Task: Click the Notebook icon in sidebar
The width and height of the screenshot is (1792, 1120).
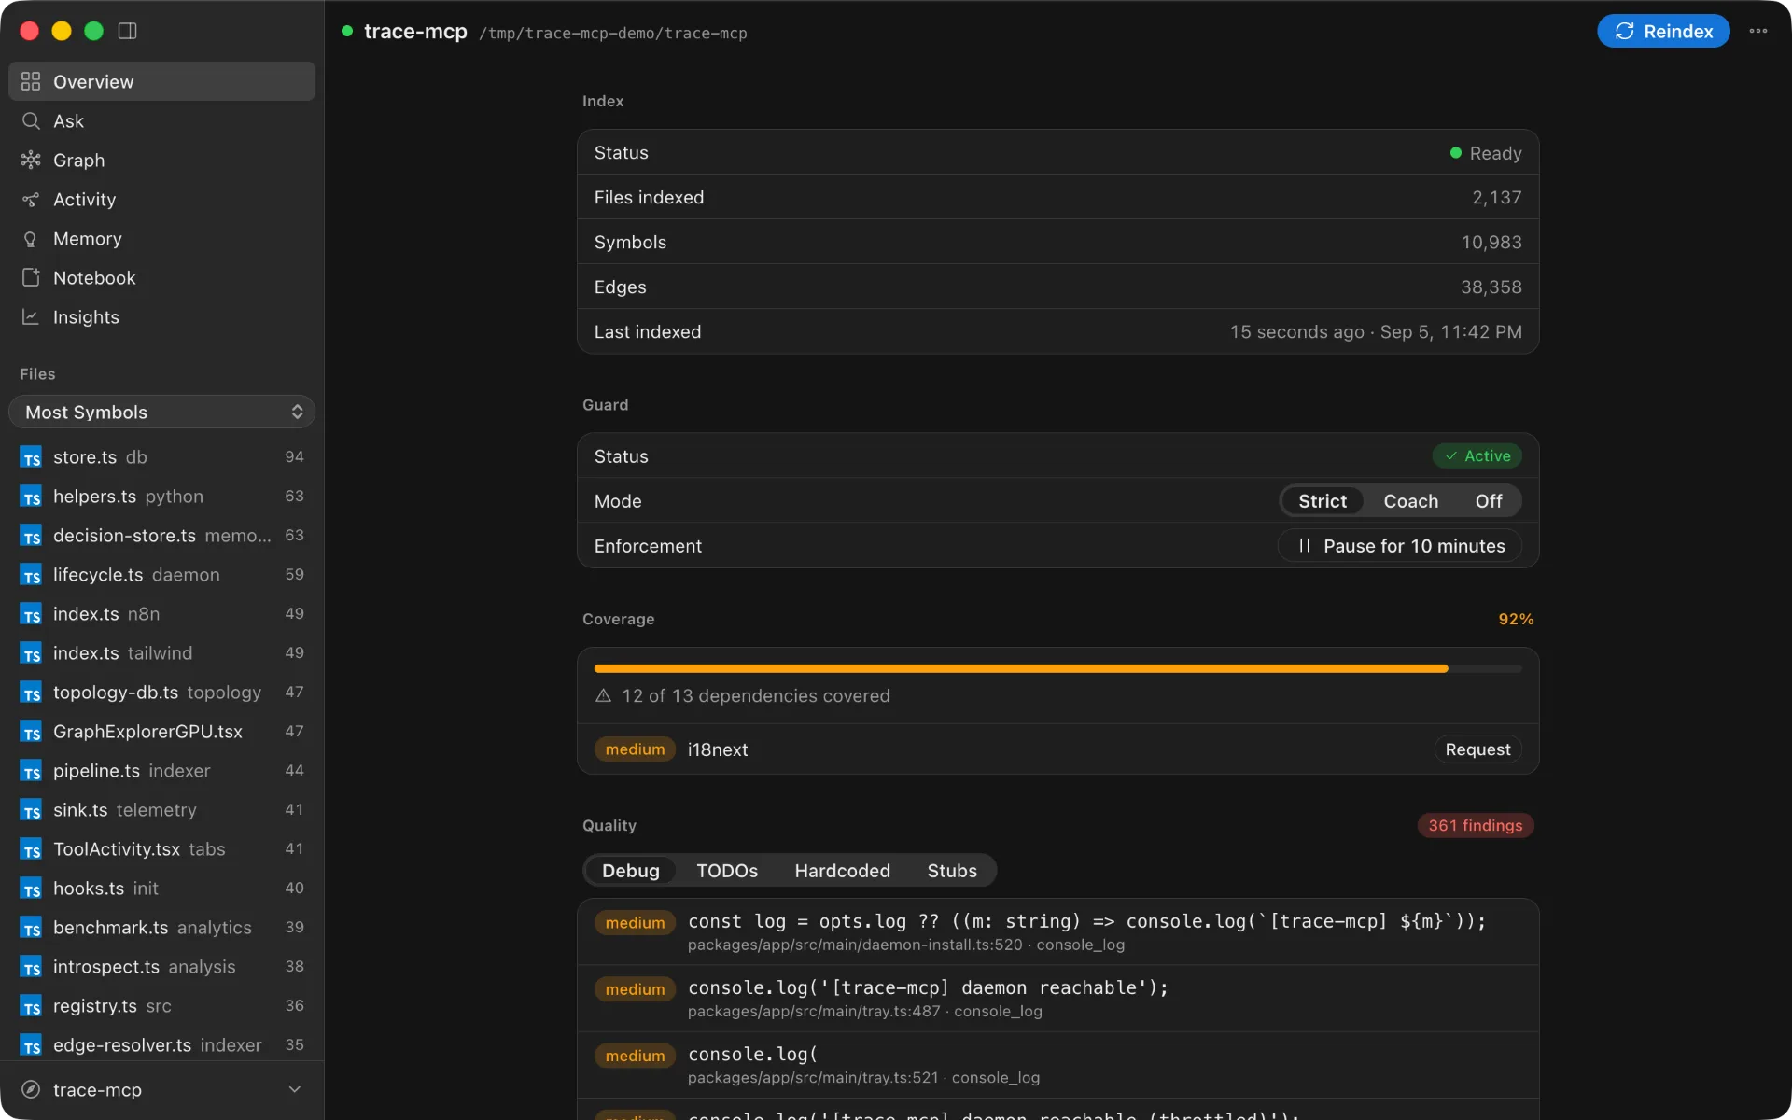Action: pos(31,277)
